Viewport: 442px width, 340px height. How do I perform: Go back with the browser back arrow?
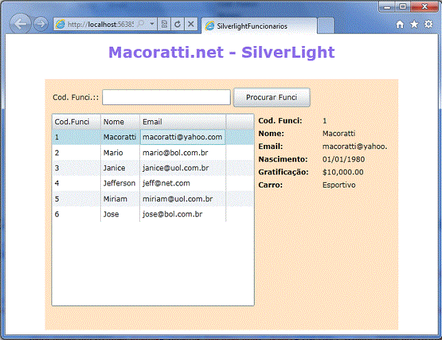tap(20, 24)
